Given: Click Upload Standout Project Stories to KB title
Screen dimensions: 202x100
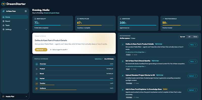Looking at the screenshot, I should [140, 75].
